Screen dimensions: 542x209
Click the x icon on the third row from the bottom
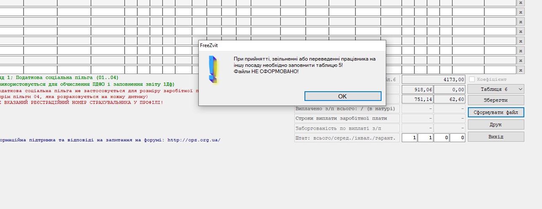pos(521,51)
